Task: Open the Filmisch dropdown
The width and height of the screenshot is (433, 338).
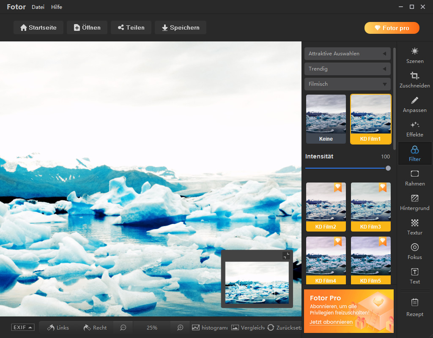Action: (x=347, y=84)
